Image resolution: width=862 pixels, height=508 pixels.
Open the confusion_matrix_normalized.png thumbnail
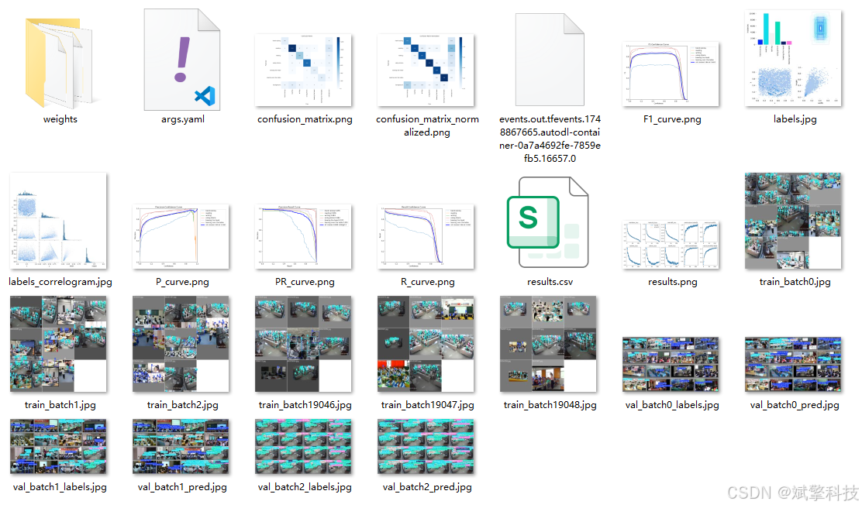[427, 70]
